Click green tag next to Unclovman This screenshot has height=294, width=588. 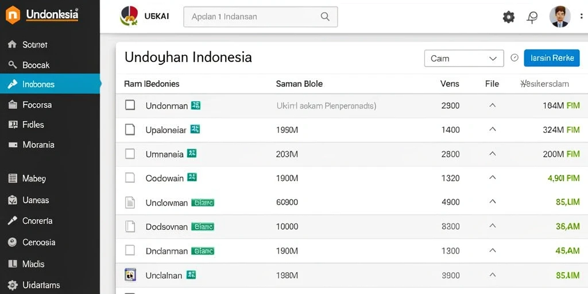pyautogui.click(x=203, y=203)
